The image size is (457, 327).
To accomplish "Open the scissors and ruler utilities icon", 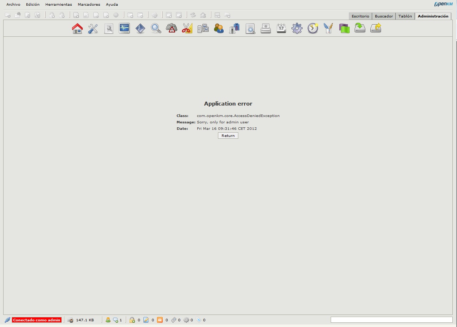I will coord(187,28).
